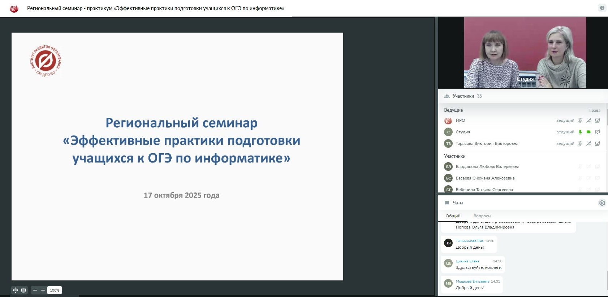Click the fit-to-page icon under the slide
608x297 pixels.
[x=16, y=290]
